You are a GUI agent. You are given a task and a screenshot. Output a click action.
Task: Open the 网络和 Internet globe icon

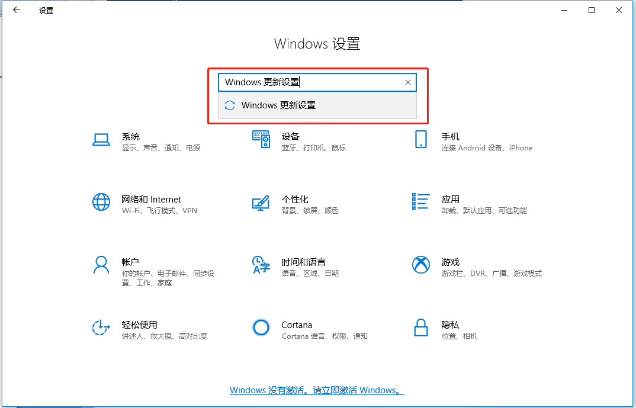click(101, 201)
